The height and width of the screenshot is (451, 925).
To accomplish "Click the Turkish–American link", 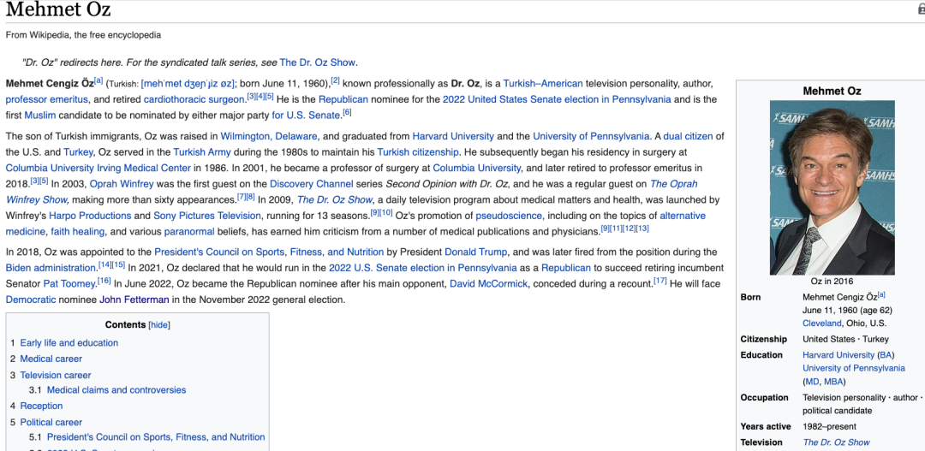I will (x=543, y=83).
